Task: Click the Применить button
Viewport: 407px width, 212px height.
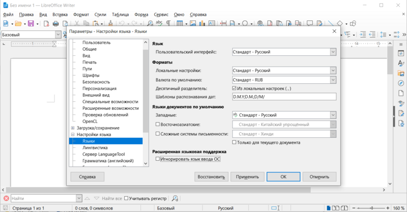Action: click(247, 177)
